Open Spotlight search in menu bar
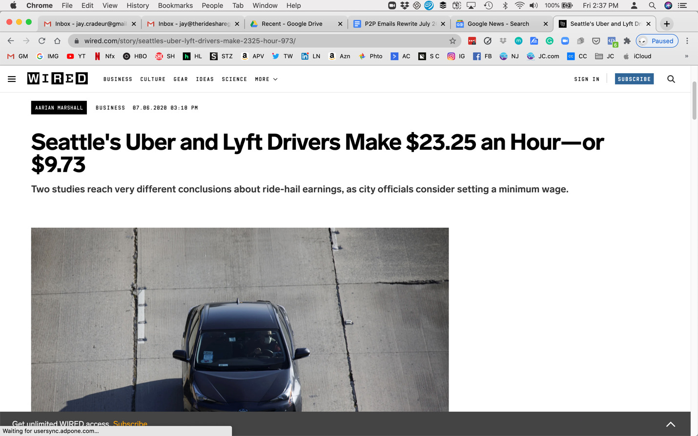Image resolution: width=698 pixels, height=436 pixels. click(x=652, y=5)
